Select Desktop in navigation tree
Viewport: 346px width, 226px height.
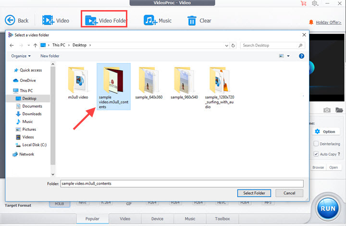(x=28, y=99)
